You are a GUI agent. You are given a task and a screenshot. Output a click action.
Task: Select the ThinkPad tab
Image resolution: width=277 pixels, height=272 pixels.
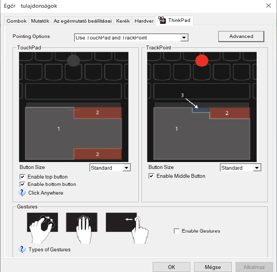tap(174, 20)
